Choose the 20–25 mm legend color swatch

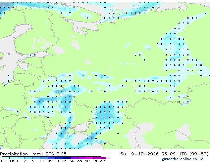point(59,158)
